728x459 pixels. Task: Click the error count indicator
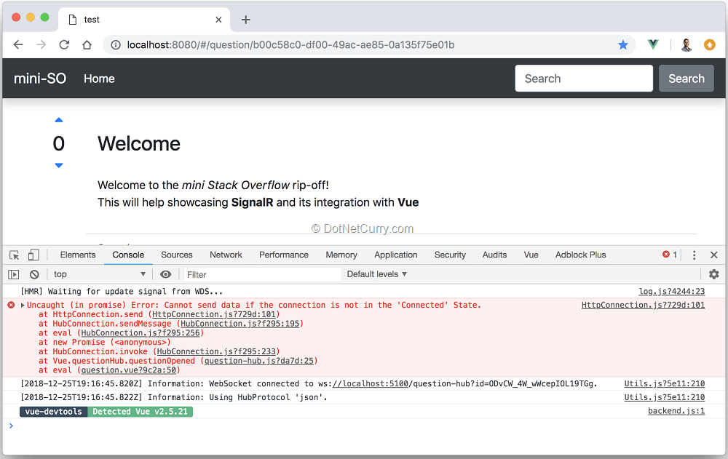[x=670, y=255]
